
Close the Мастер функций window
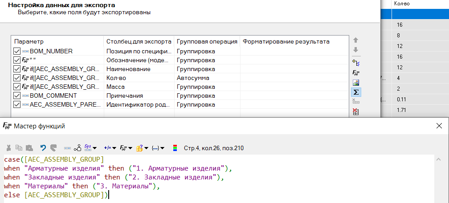pos(439,126)
